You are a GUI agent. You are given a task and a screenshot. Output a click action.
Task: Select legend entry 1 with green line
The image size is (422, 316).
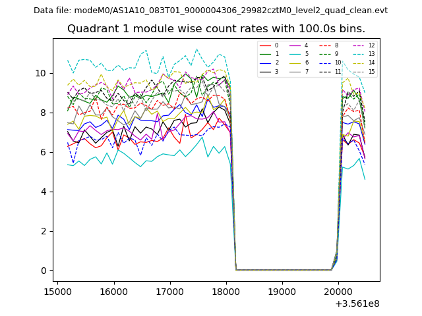(x=268, y=54)
